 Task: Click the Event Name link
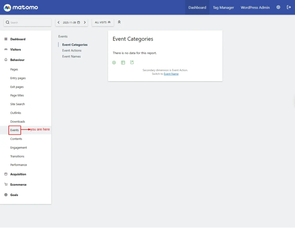(x=171, y=74)
